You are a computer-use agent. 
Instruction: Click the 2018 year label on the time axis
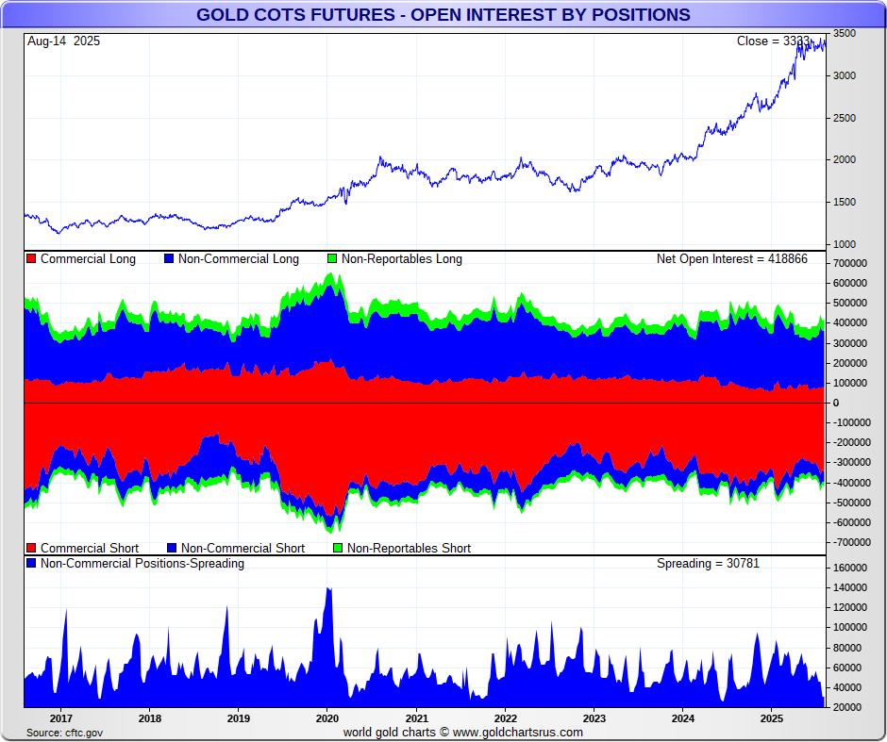coord(149,718)
